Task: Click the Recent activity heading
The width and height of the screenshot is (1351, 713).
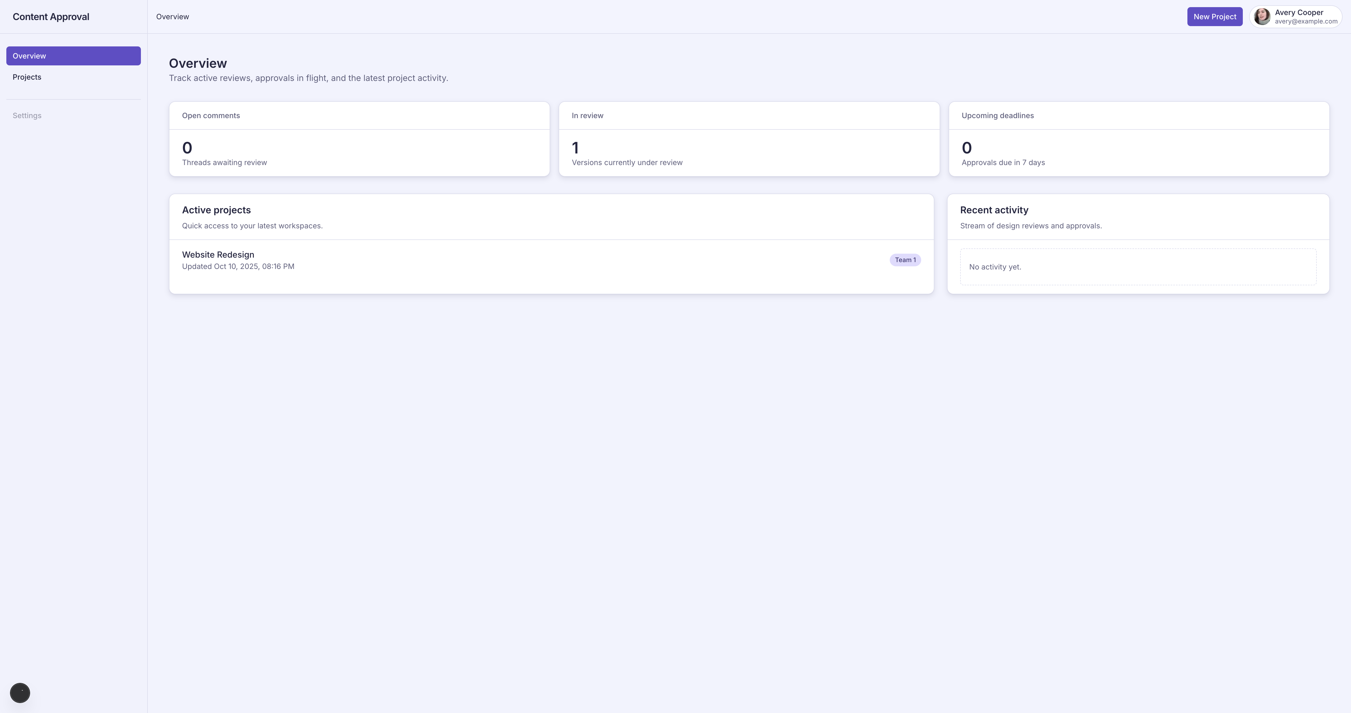Action: pos(994,210)
